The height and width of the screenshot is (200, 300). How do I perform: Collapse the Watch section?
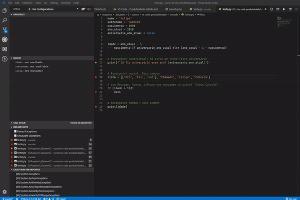pos(17,58)
